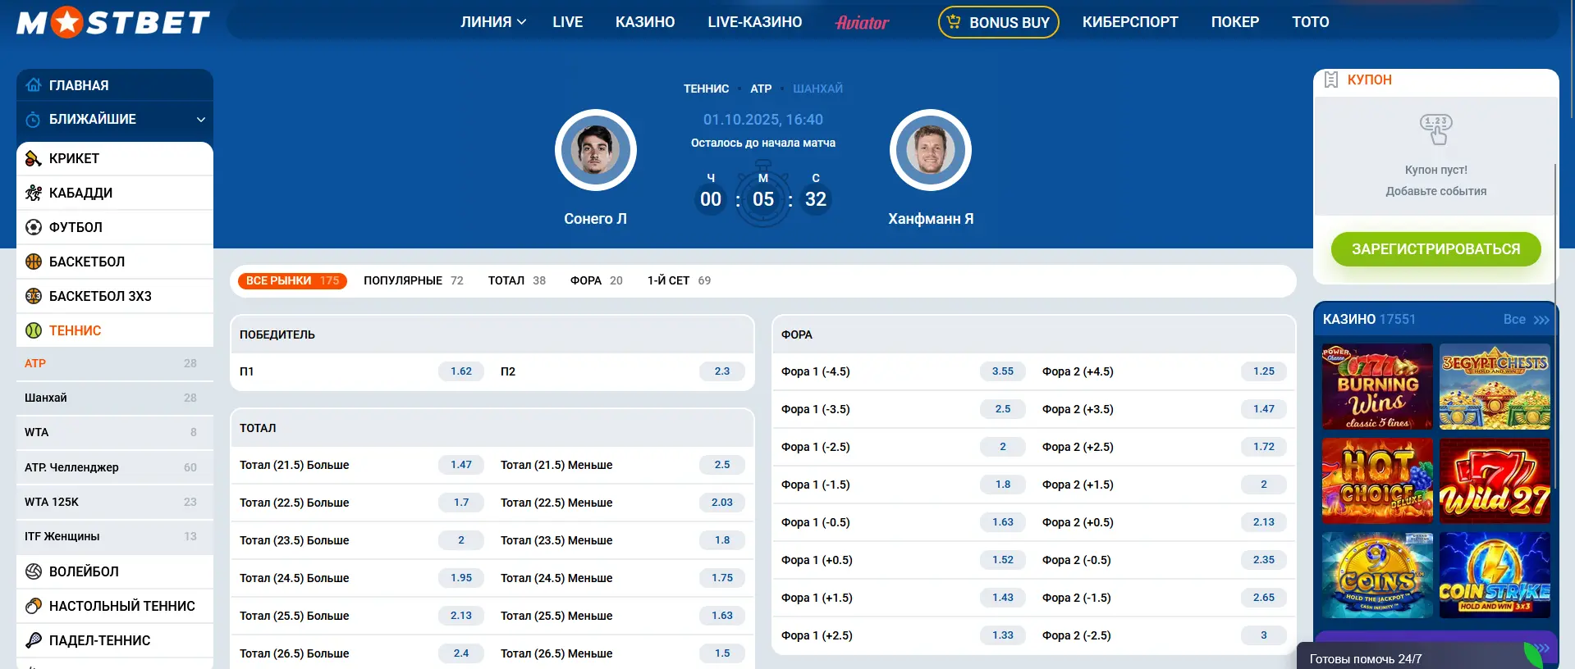Select Фора 1 (-0.5) odds 1.63
This screenshot has width=1575, height=669.
coord(1003,522)
